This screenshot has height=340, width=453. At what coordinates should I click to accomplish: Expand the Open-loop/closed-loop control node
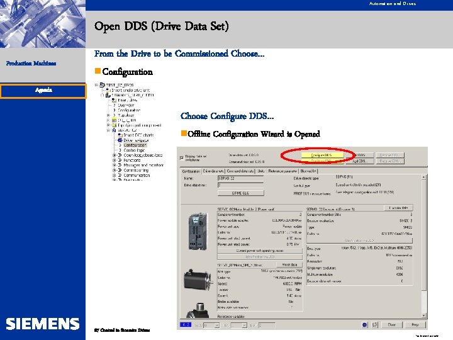pyautogui.click(x=114, y=156)
